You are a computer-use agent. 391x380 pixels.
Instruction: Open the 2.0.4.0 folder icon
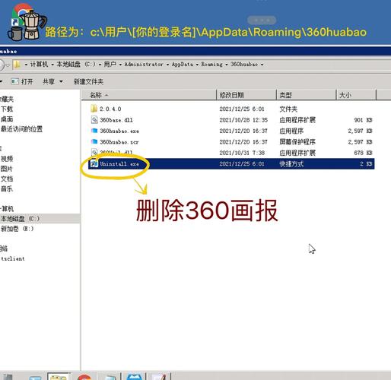[94, 109]
